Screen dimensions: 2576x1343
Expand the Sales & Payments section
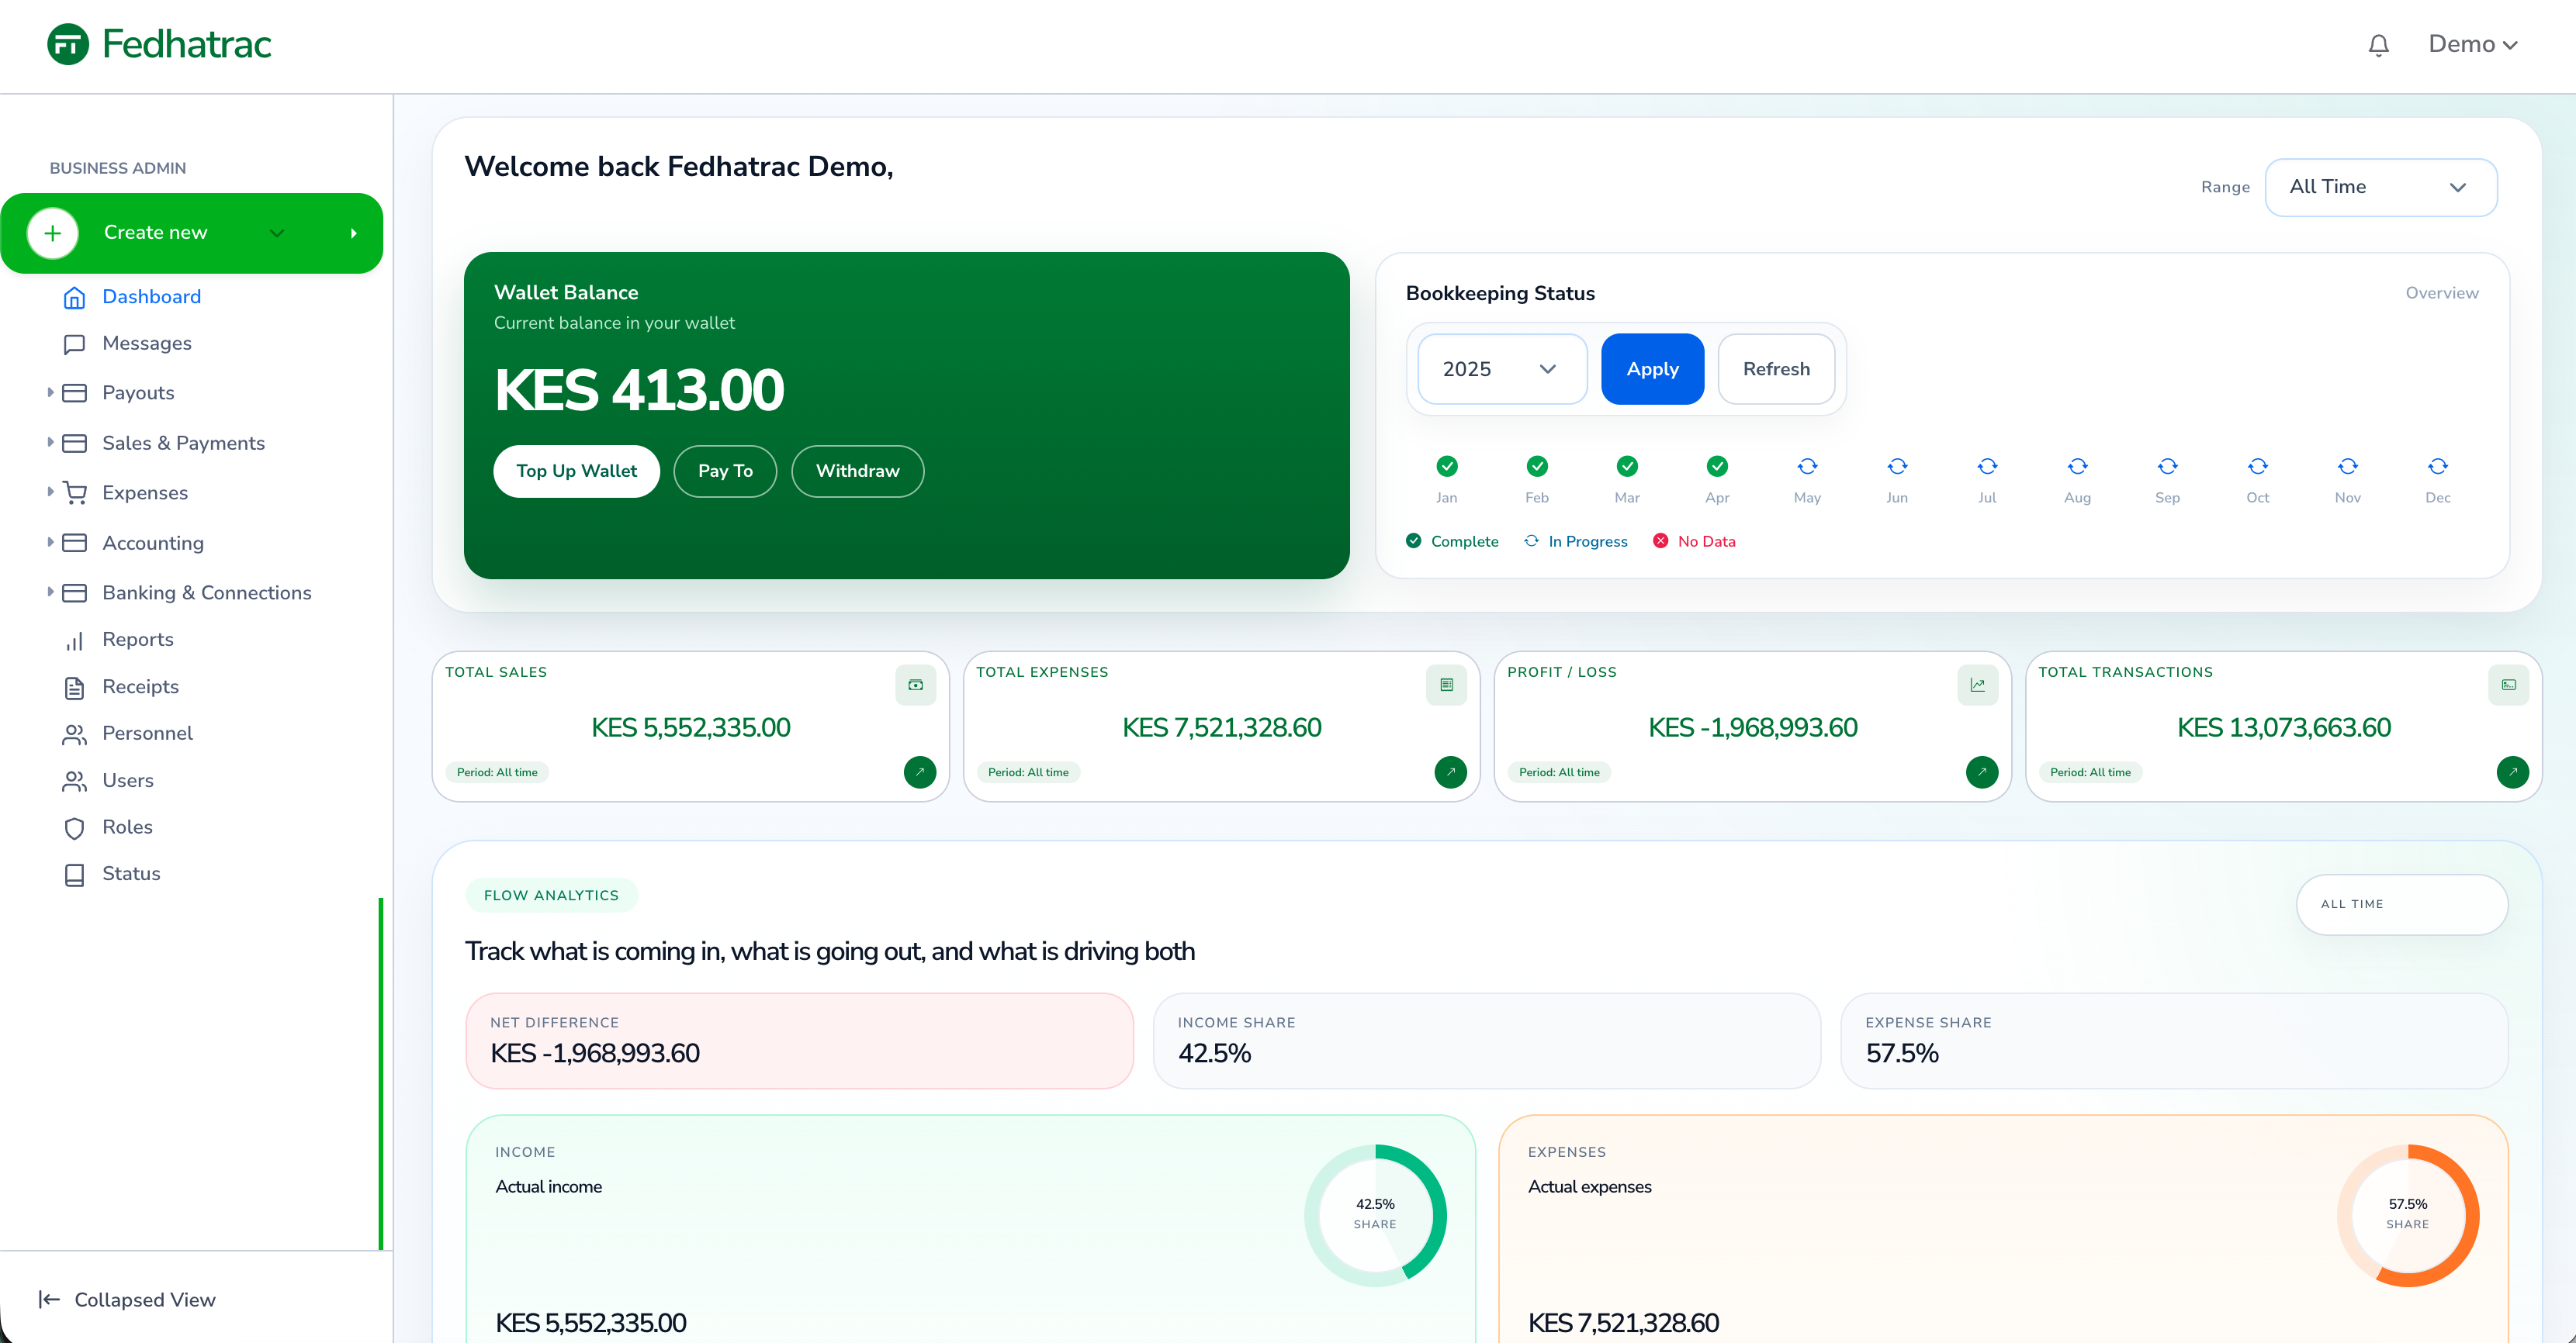[50, 443]
